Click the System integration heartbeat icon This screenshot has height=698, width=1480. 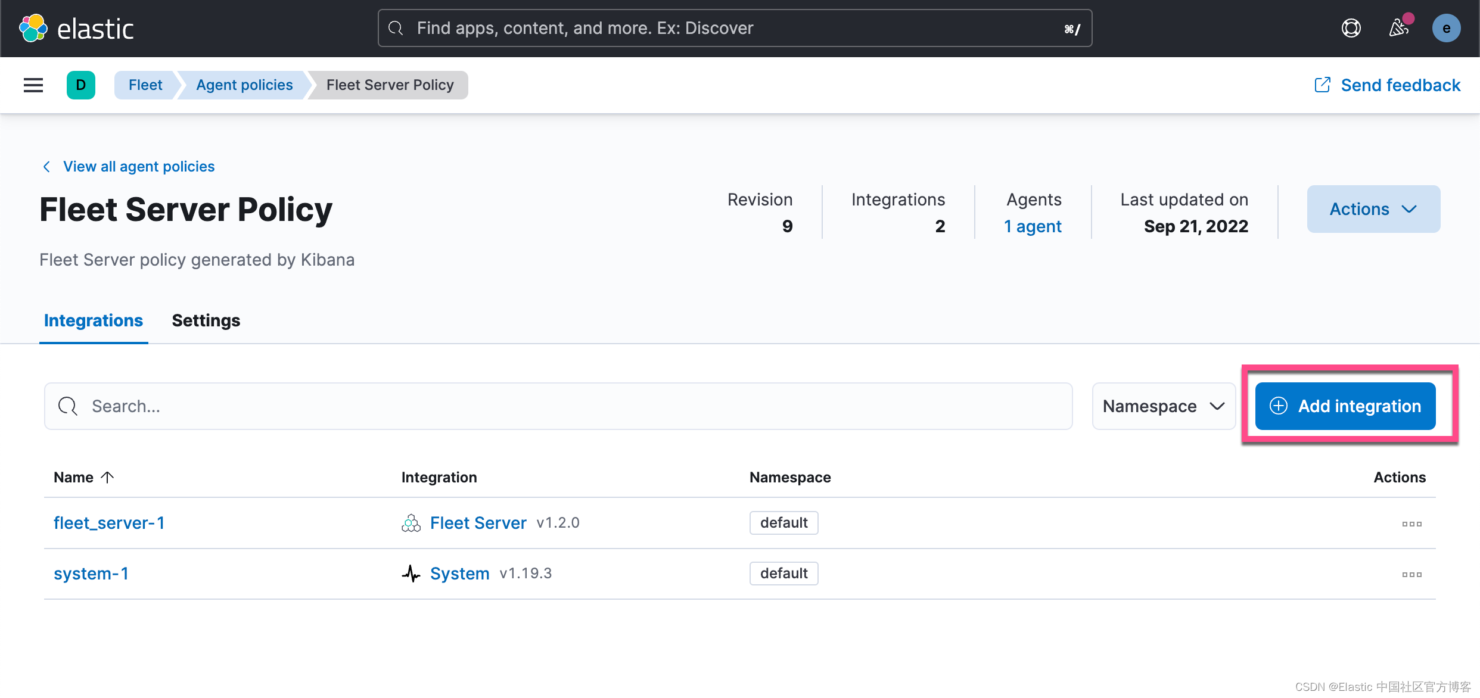(411, 574)
